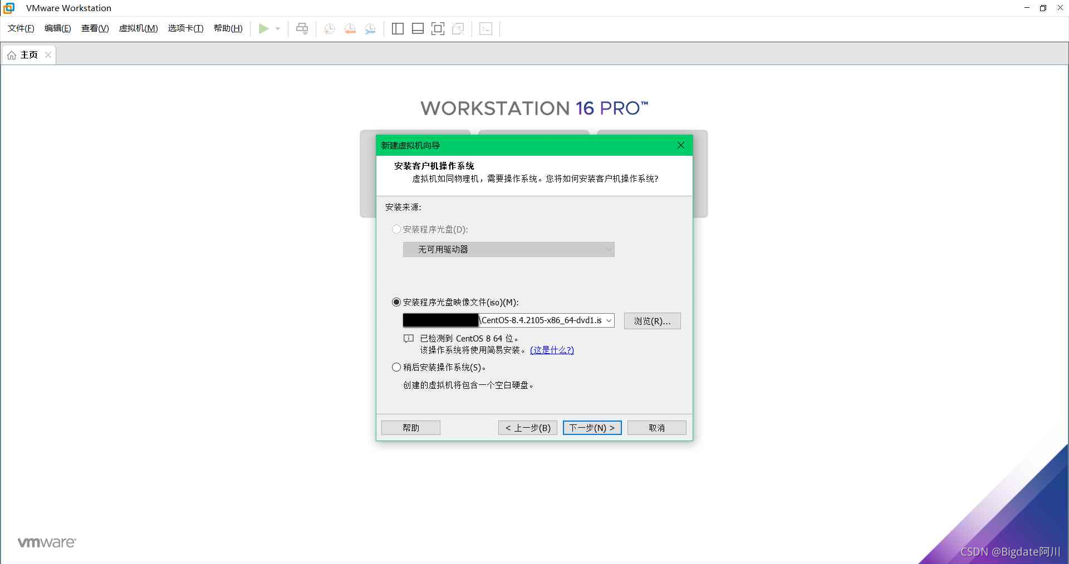Click the full screen mode icon
The width and height of the screenshot is (1069, 564).
click(x=438, y=28)
